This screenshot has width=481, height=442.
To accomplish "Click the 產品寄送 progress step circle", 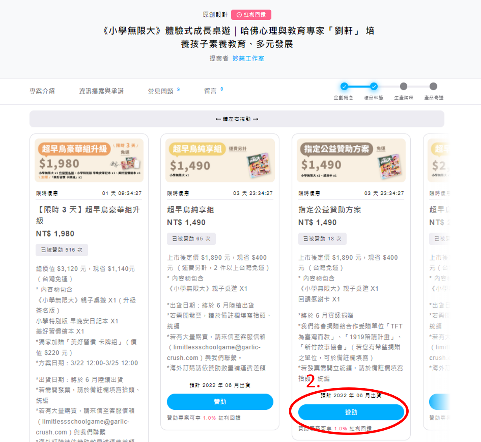I will [x=433, y=86].
